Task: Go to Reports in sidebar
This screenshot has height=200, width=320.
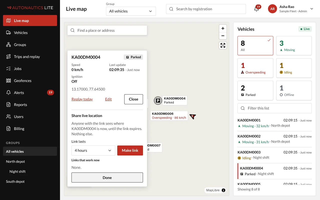Action: coord(30,104)
